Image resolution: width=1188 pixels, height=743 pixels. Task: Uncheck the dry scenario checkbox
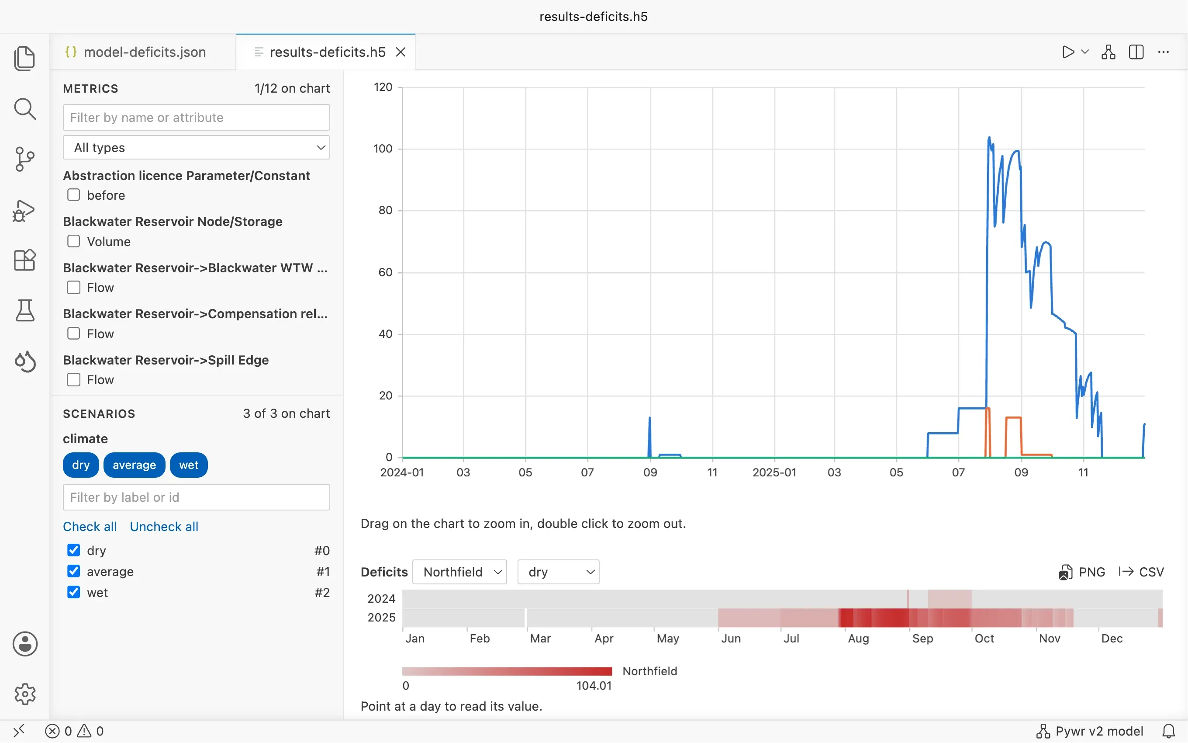click(x=74, y=550)
